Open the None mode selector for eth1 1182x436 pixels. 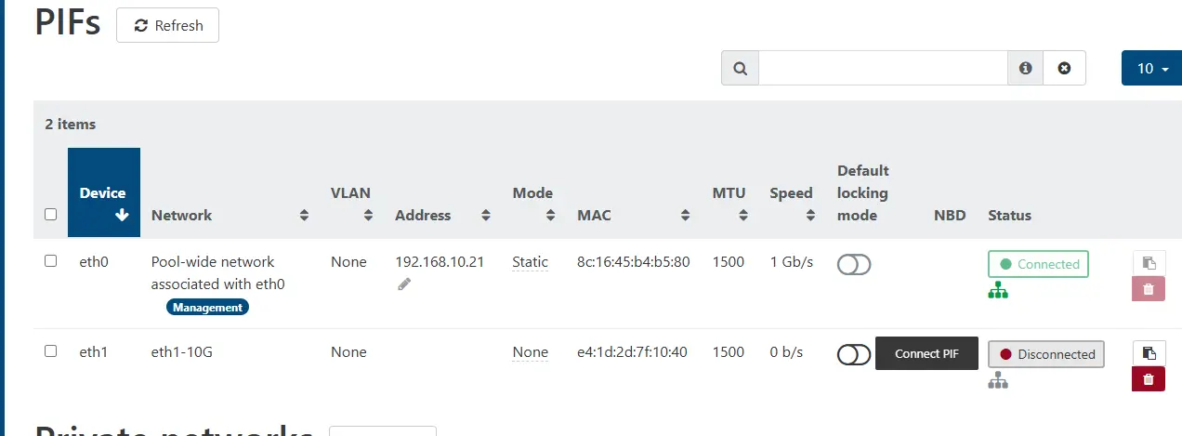[530, 352]
